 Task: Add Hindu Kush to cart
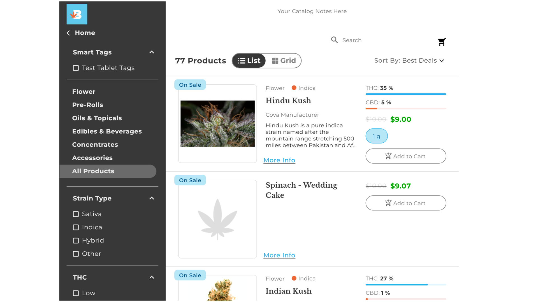[405, 156]
